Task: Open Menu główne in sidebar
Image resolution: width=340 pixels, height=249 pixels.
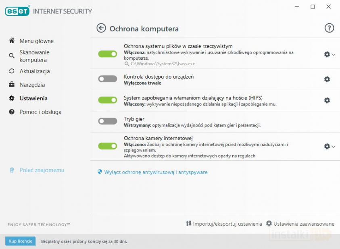Action: point(36,41)
